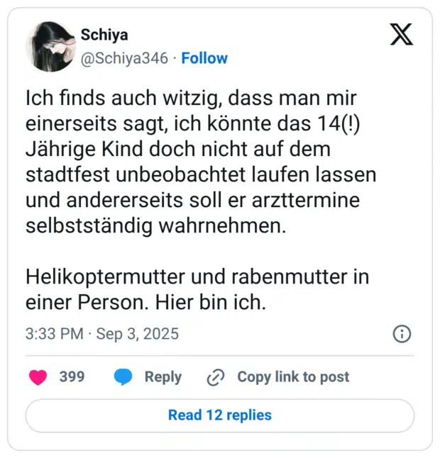
Task: Click the X logo
Action: click(402, 35)
